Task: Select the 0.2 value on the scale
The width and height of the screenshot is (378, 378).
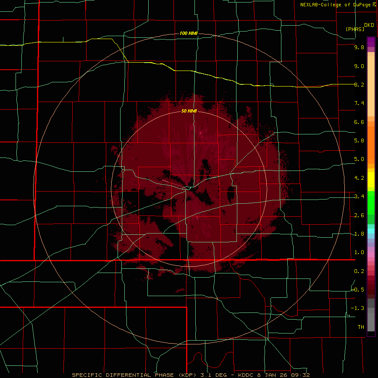Action: click(x=359, y=271)
